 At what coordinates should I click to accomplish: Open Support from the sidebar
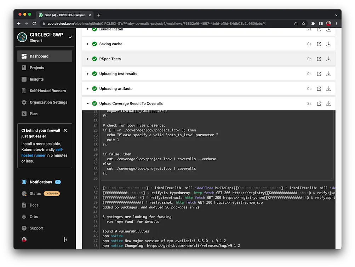(x=36, y=228)
